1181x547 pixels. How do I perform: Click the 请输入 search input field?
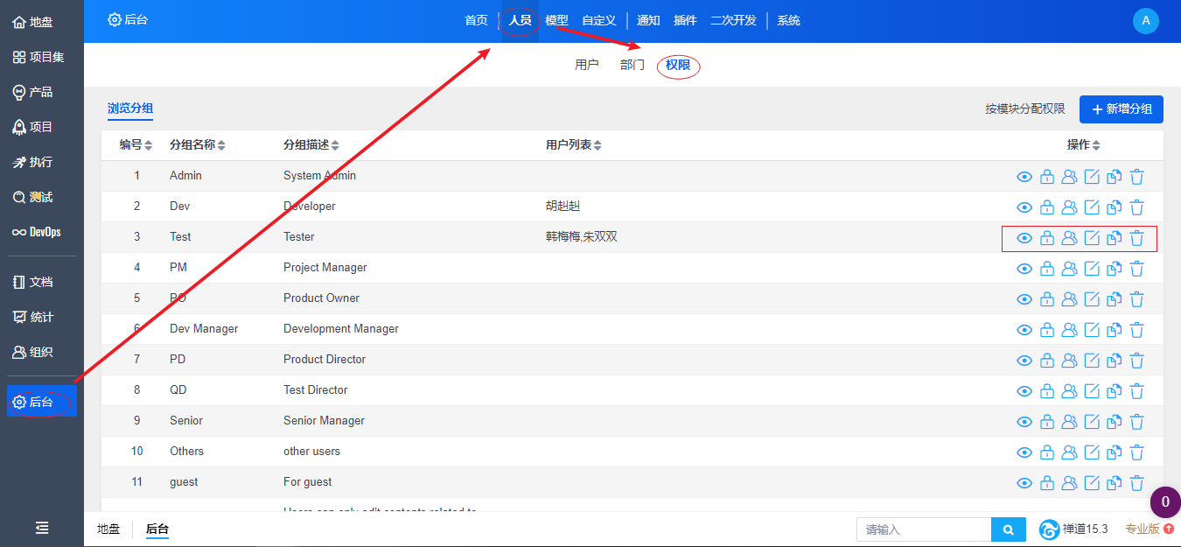pyautogui.click(x=924, y=529)
